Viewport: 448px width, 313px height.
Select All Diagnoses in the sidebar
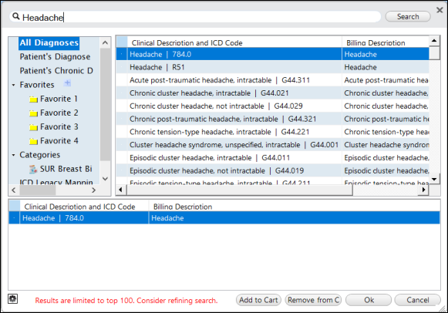tap(49, 43)
